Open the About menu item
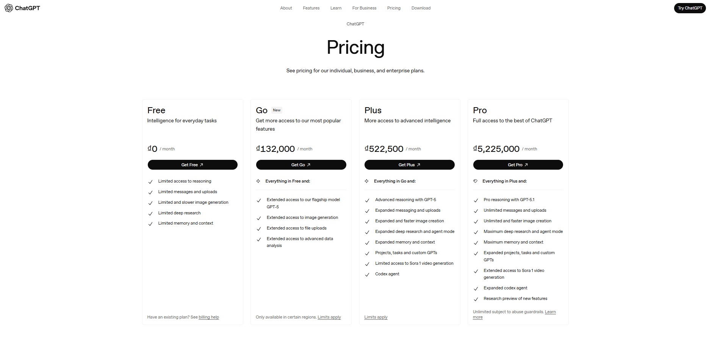 click(x=286, y=8)
